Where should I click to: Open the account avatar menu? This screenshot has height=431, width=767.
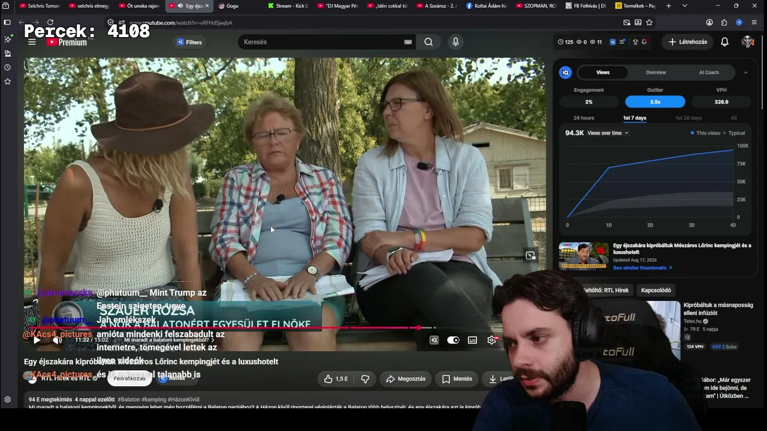pos(748,42)
